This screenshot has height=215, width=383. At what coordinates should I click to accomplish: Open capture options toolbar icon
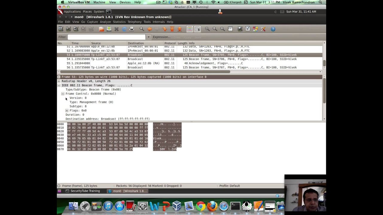[x=68, y=29]
